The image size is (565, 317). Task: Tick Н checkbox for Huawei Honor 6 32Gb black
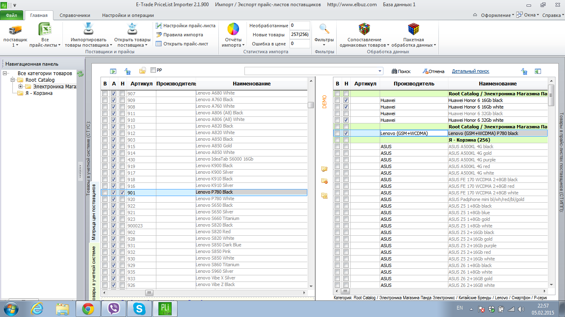pos(346,114)
